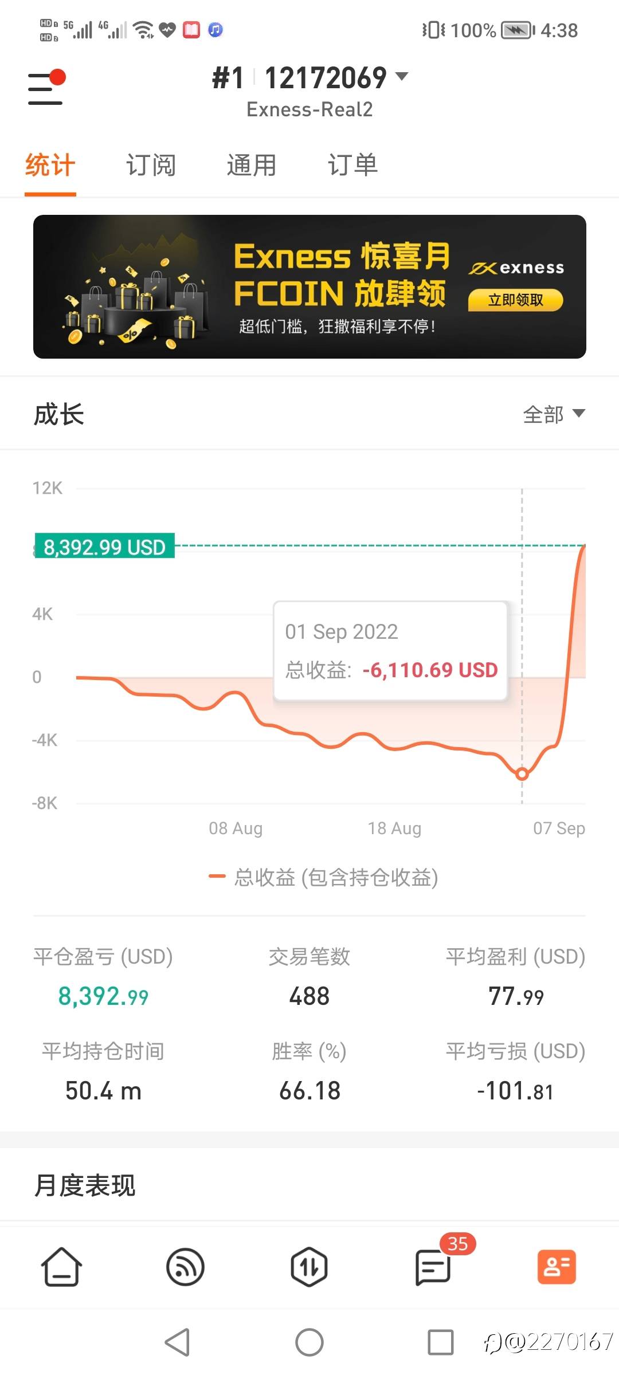Tap the Android recent apps square

[x=441, y=1342]
